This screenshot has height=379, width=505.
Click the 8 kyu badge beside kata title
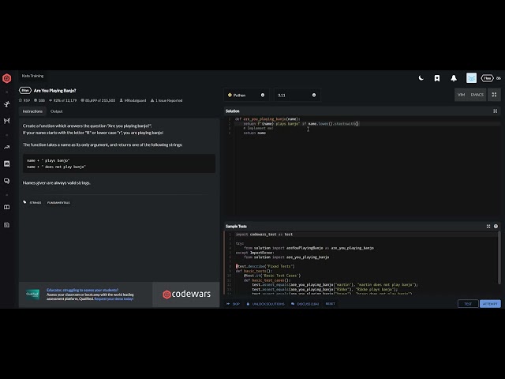pyautogui.click(x=25, y=91)
